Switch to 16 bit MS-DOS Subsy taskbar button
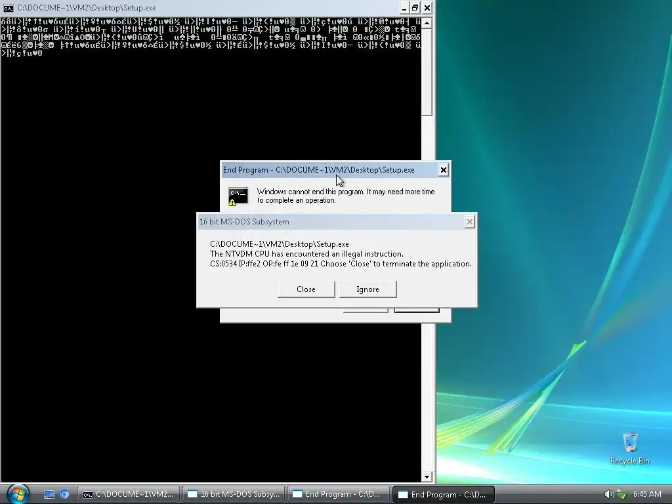This screenshot has height=504, width=672. click(x=234, y=494)
